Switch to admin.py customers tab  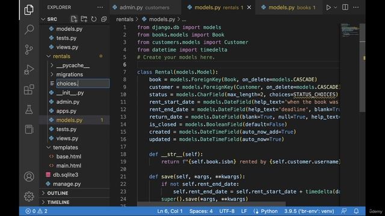[x=145, y=7]
